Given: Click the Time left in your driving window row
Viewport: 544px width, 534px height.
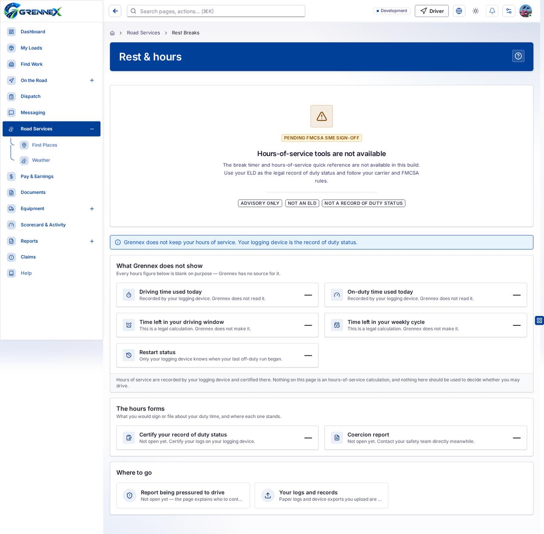Looking at the screenshot, I should coord(217,325).
